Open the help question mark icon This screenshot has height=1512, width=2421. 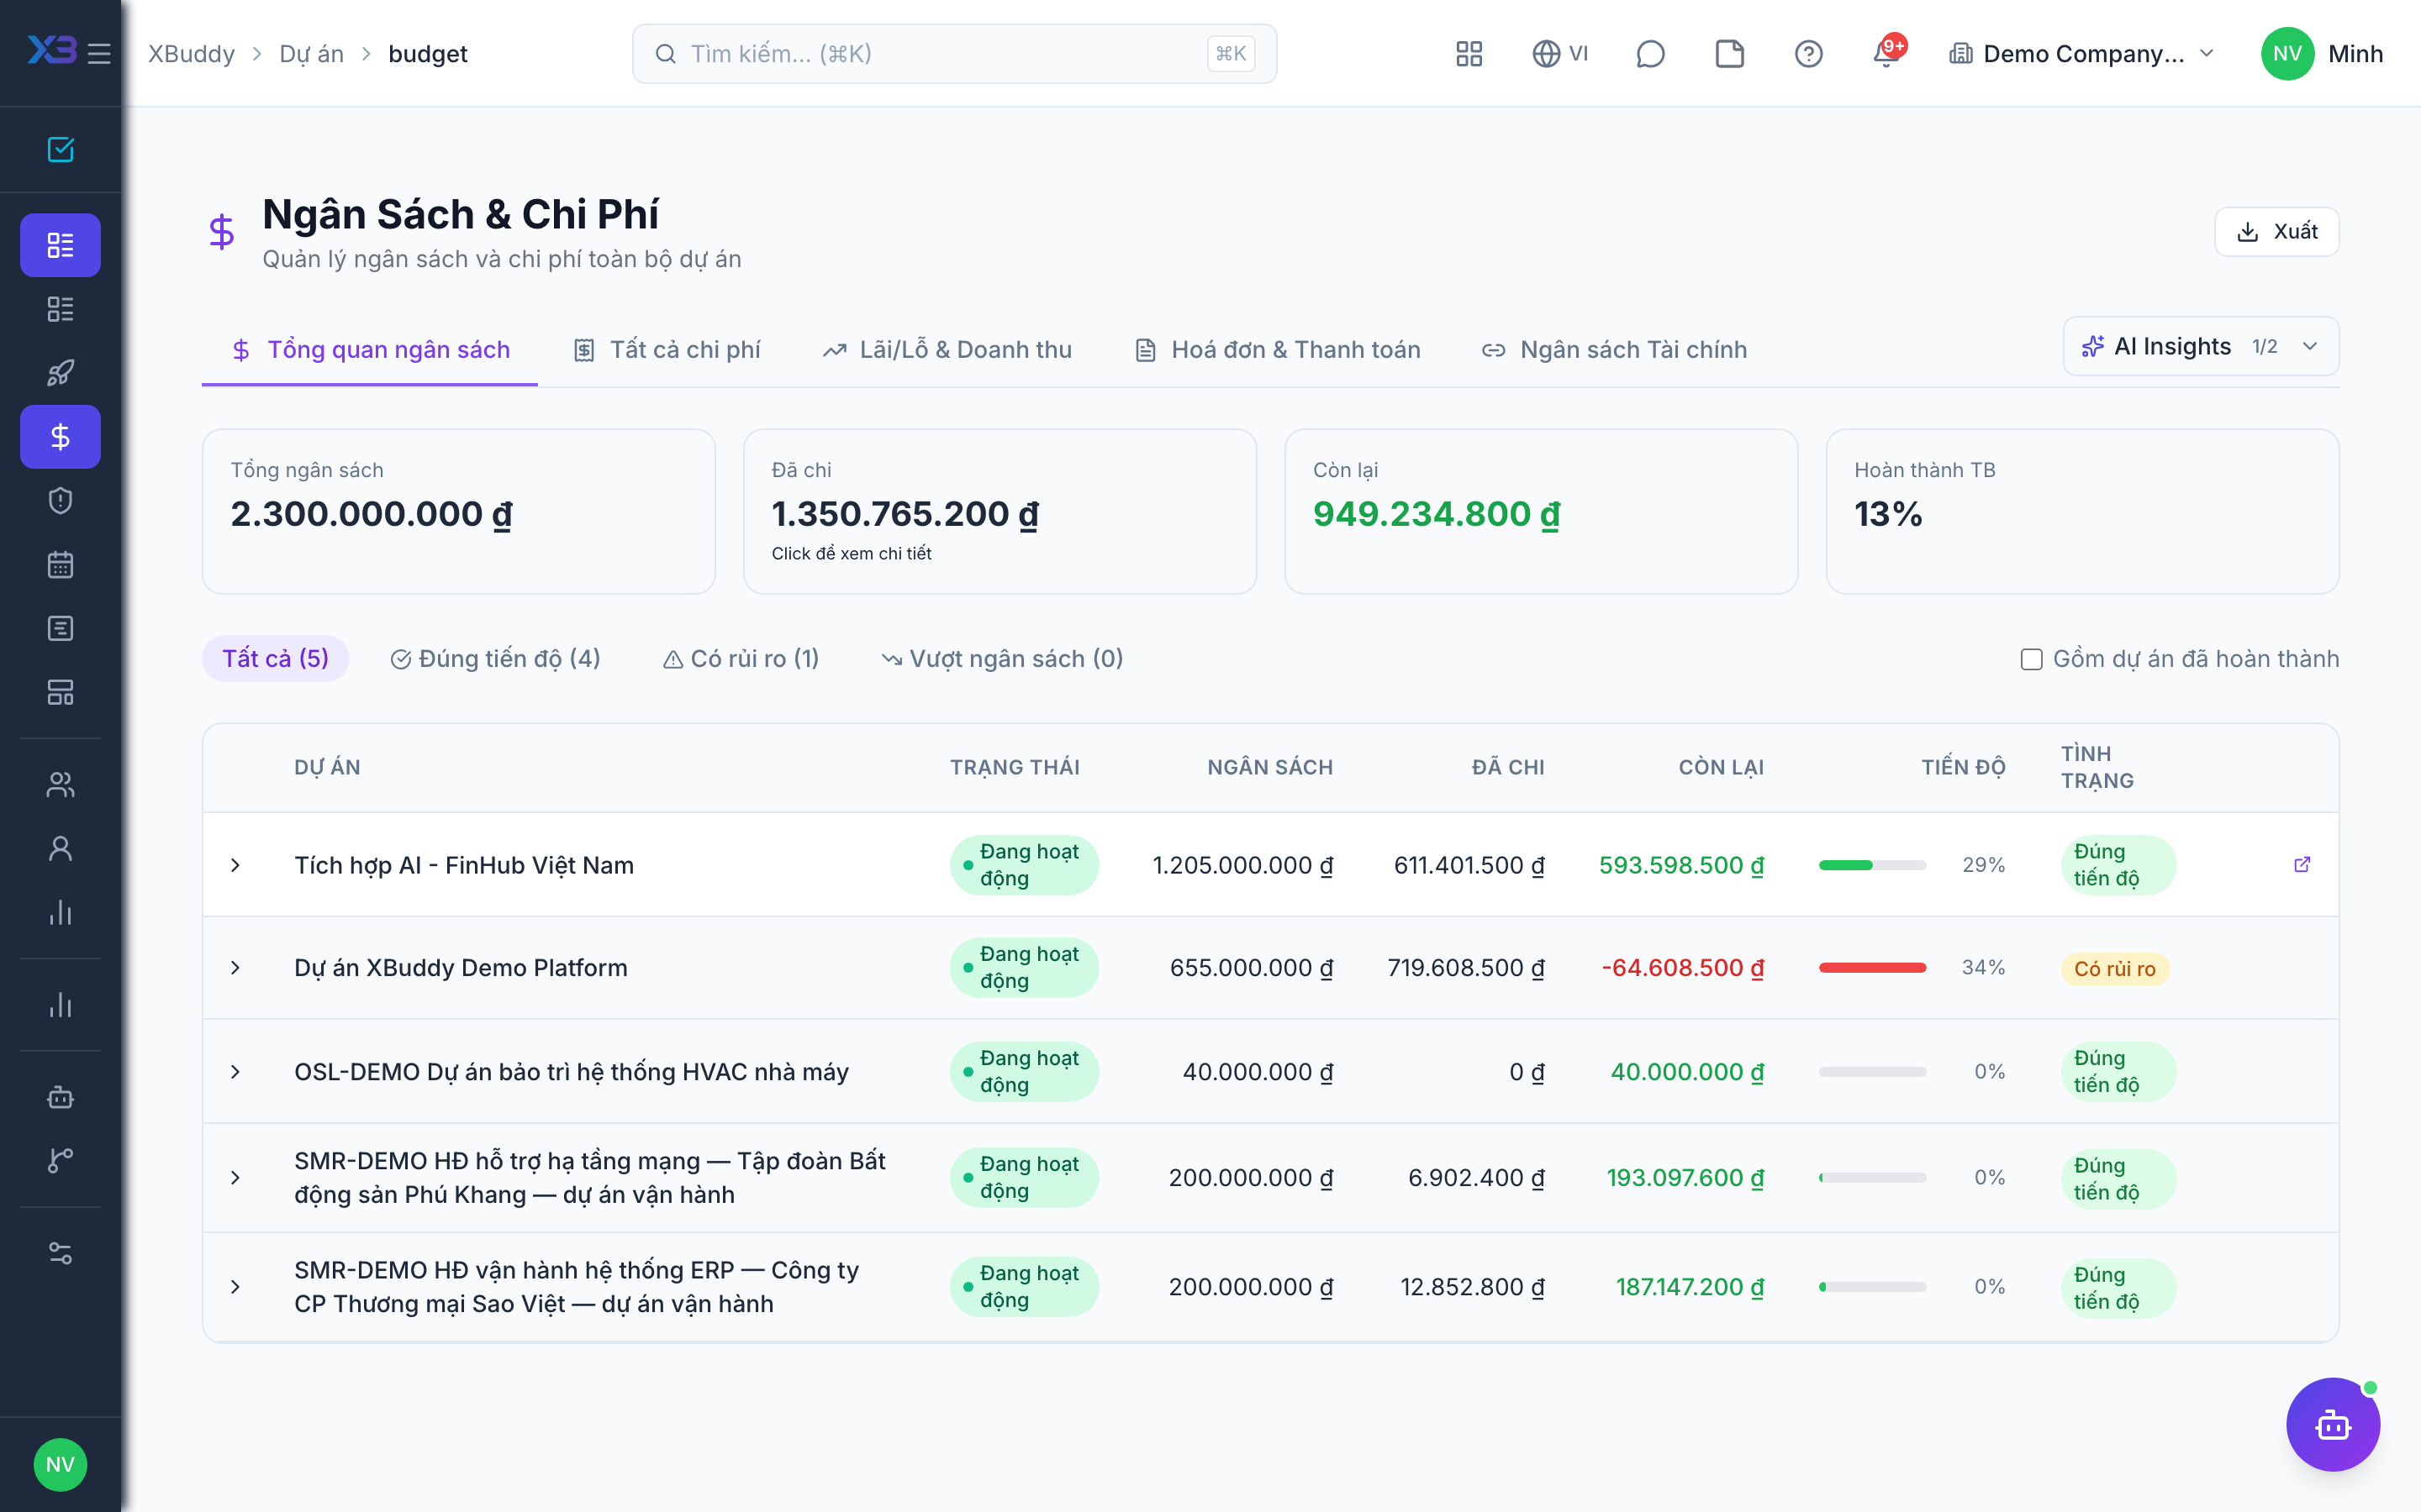tap(1807, 53)
